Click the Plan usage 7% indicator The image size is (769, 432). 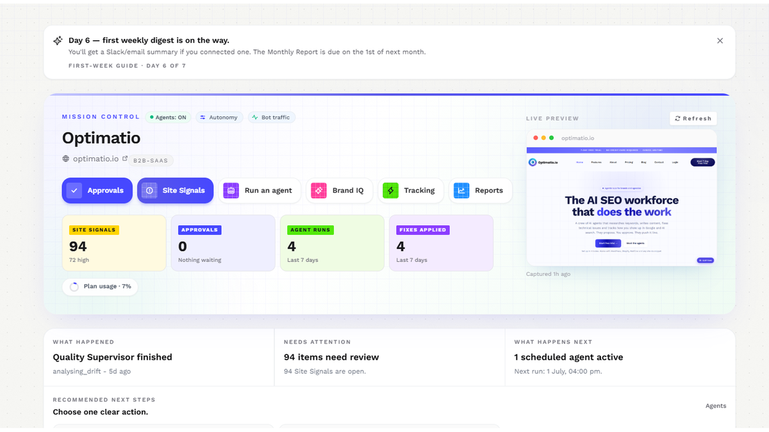tap(100, 286)
